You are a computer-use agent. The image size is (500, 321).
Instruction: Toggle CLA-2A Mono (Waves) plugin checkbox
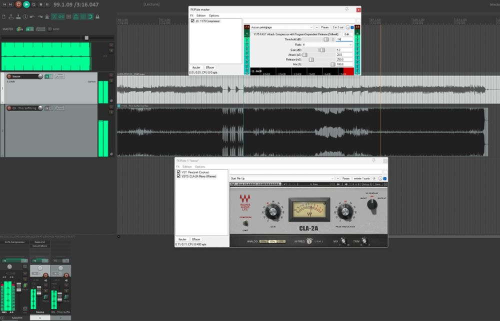(x=178, y=176)
